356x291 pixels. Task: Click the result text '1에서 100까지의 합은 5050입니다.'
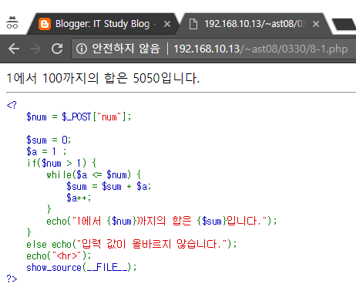click(x=103, y=78)
